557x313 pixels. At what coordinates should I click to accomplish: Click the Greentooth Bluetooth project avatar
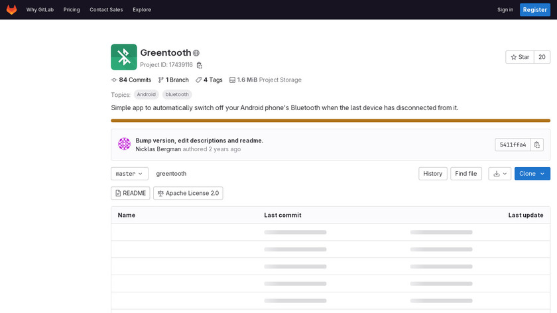pos(124,57)
